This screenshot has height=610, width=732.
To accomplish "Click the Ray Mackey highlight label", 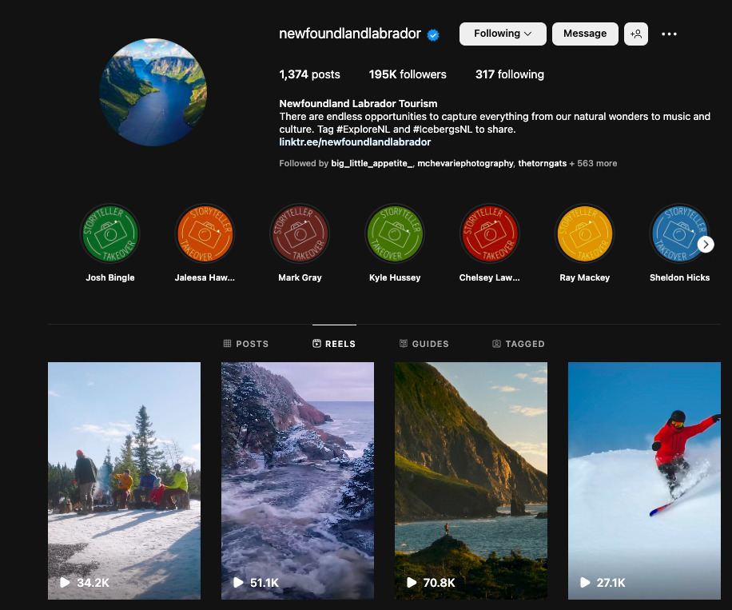I will pyautogui.click(x=584, y=277).
